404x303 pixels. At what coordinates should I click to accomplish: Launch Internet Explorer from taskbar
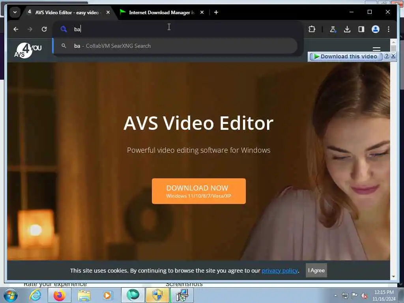(x=35, y=295)
